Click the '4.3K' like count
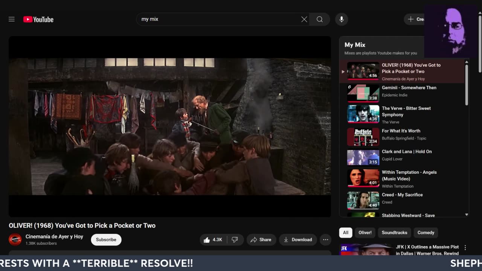The height and width of the screenshot is (271, 482). tap(217, 240)
